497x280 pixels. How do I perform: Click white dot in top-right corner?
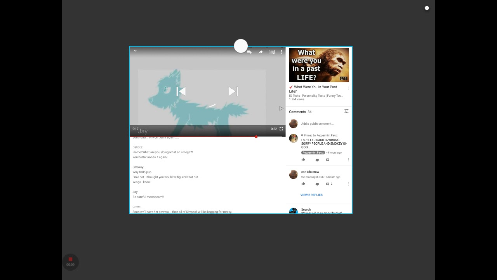click(x=427, y=8)
